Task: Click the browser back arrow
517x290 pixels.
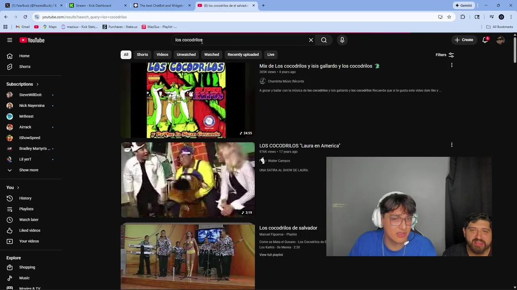Action: (6, 17)
